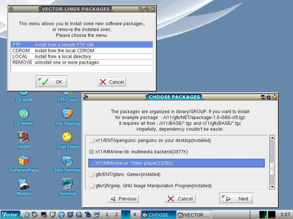Enable the gtk/GR/gimp package checkbox
Screen dimensions: 293x219
92,186
